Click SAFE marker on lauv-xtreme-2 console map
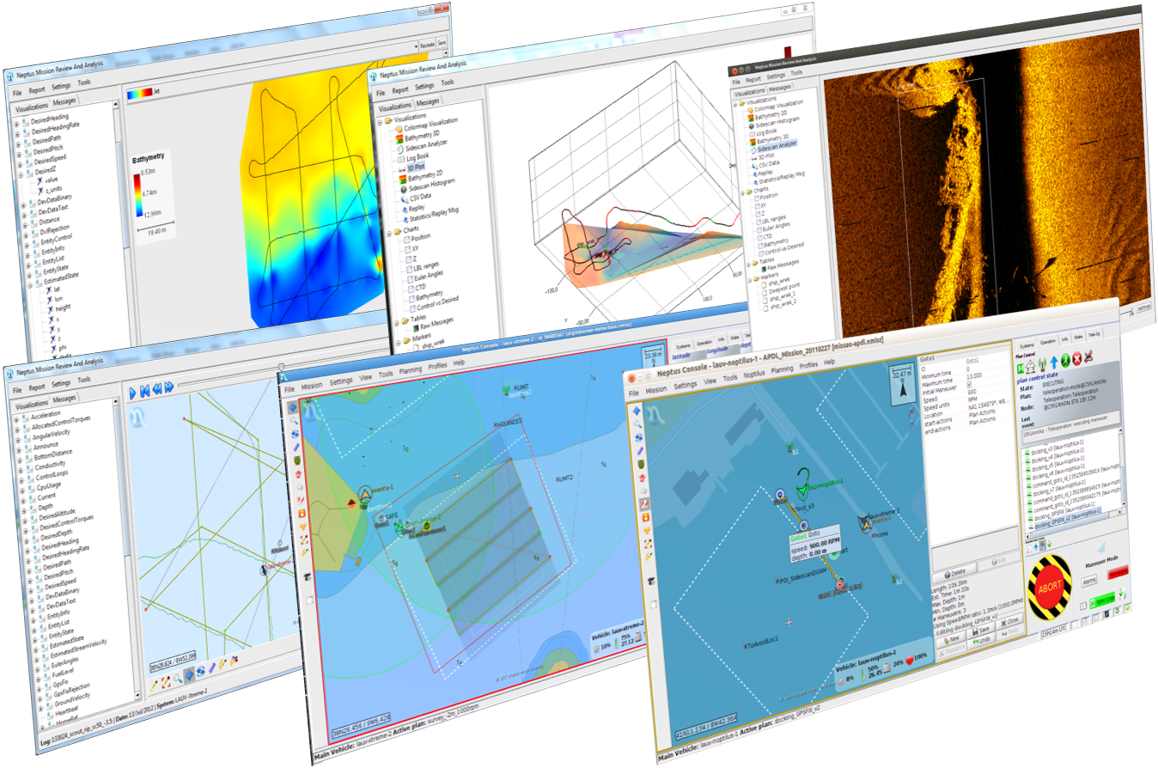The image size is (1158, 768). [387, 515]
